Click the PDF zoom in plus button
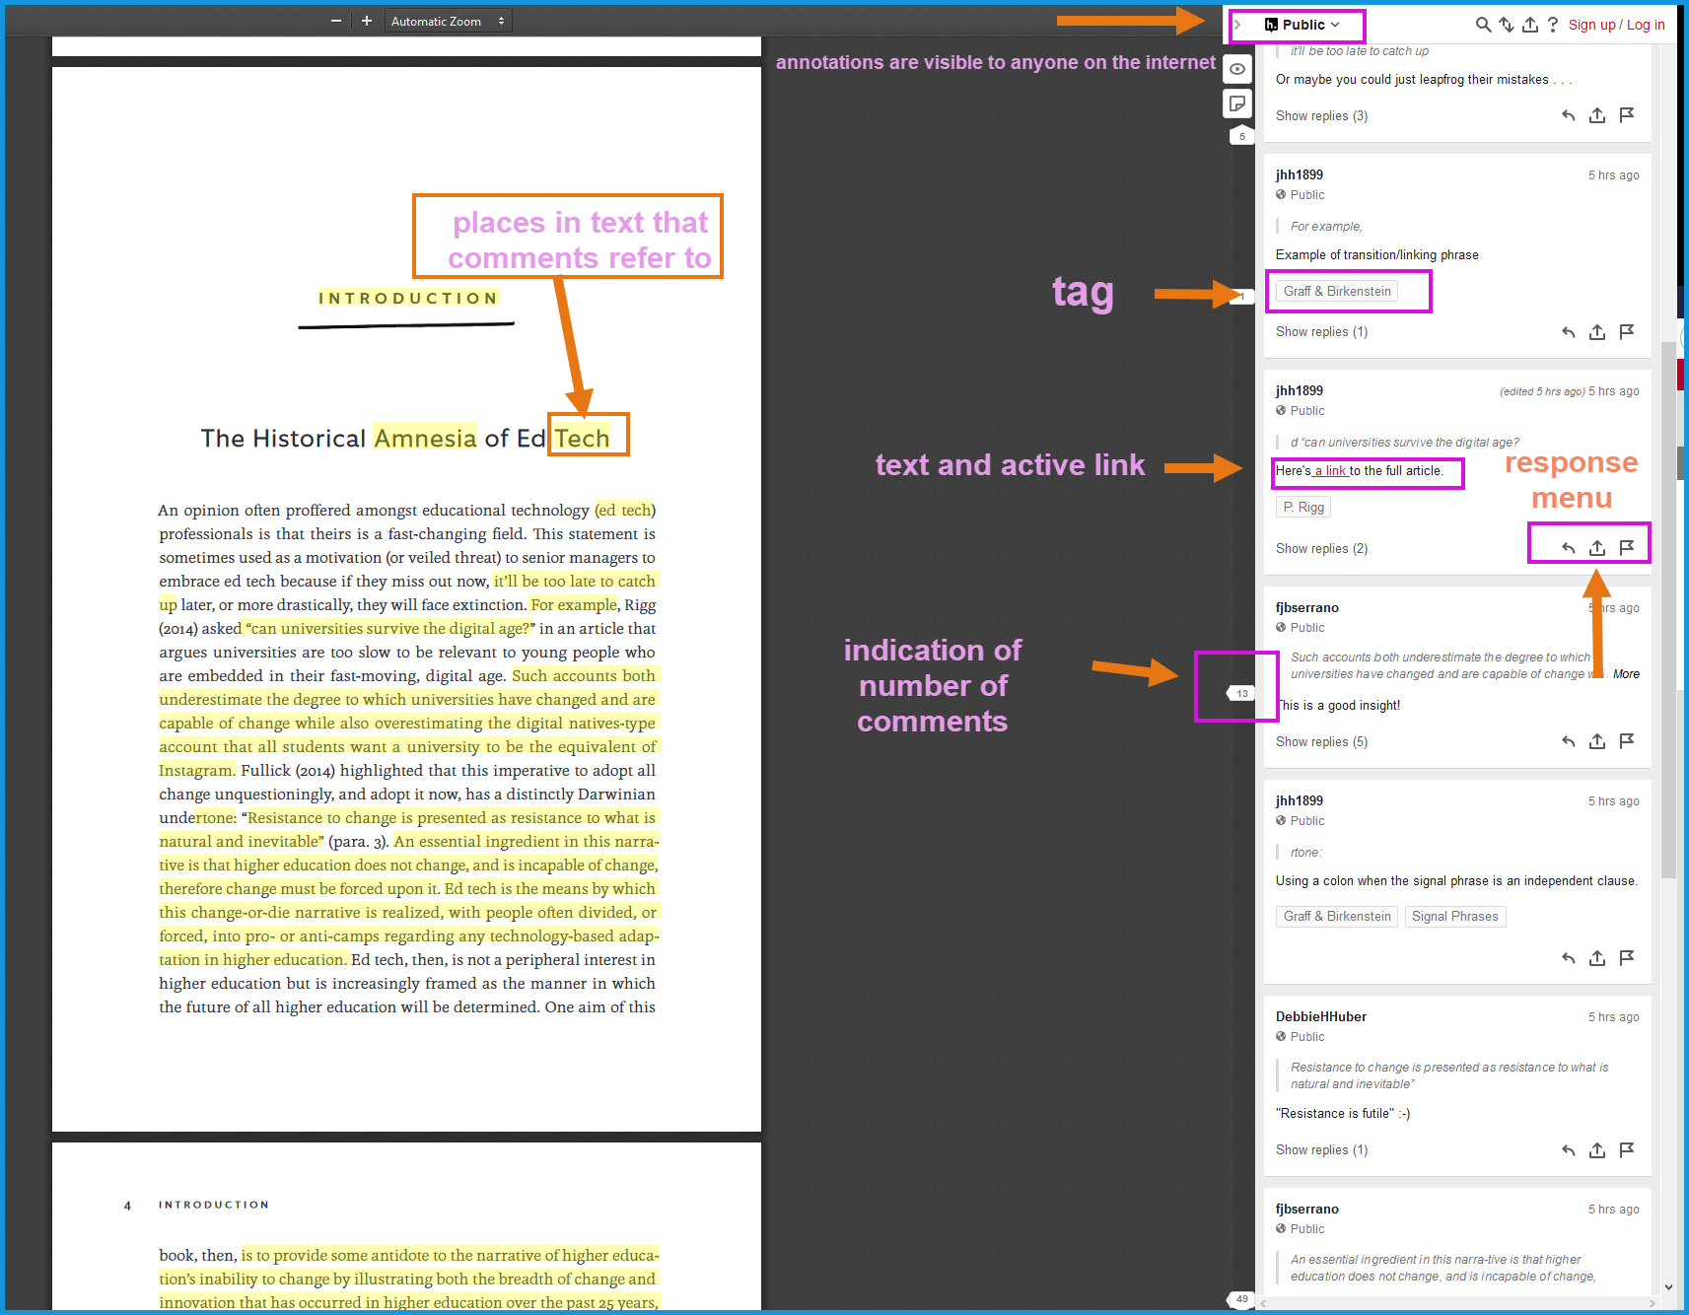 click(367, 21)
